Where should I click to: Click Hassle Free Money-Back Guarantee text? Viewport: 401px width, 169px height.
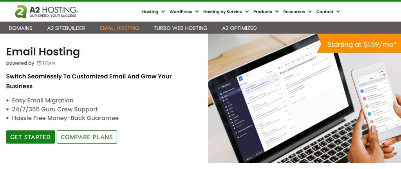point(65,118)
